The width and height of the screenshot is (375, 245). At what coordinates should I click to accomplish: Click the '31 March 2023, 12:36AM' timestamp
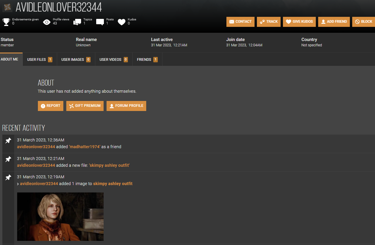41,140
